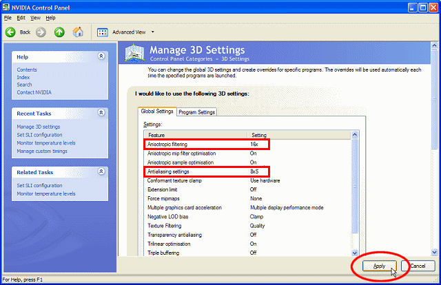Switch to the Global Settings tab

(157, 112)
